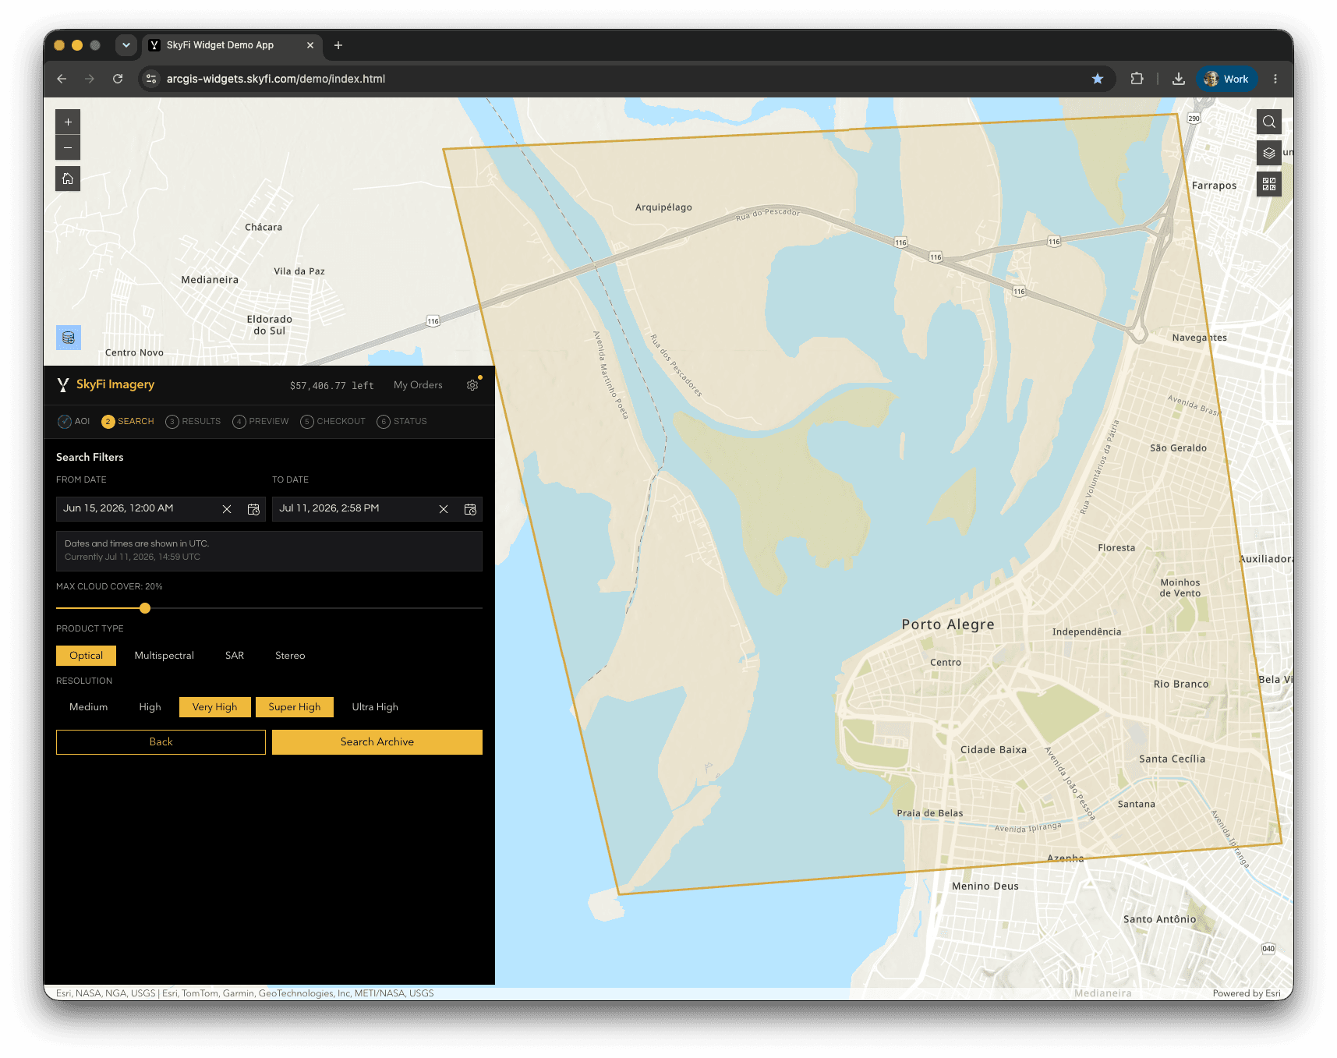Image resolution: width=1337 pixels, height=1058 pixels.
Task: Bookmark this page with the star
Action: click(1098, 79)
